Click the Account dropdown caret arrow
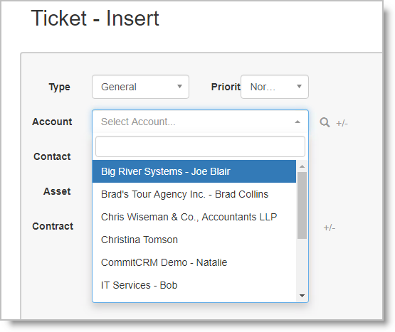Image resolution: width=395 pixels, height=332 pixels. click(297, 122)
